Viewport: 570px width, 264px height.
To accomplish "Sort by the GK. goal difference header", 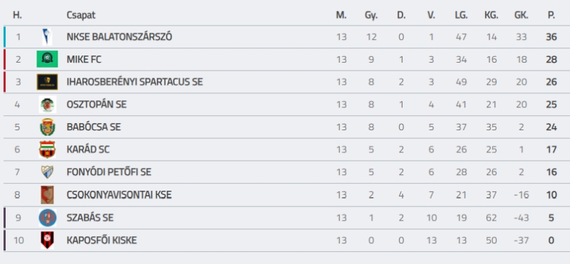I will click(522, 15).
